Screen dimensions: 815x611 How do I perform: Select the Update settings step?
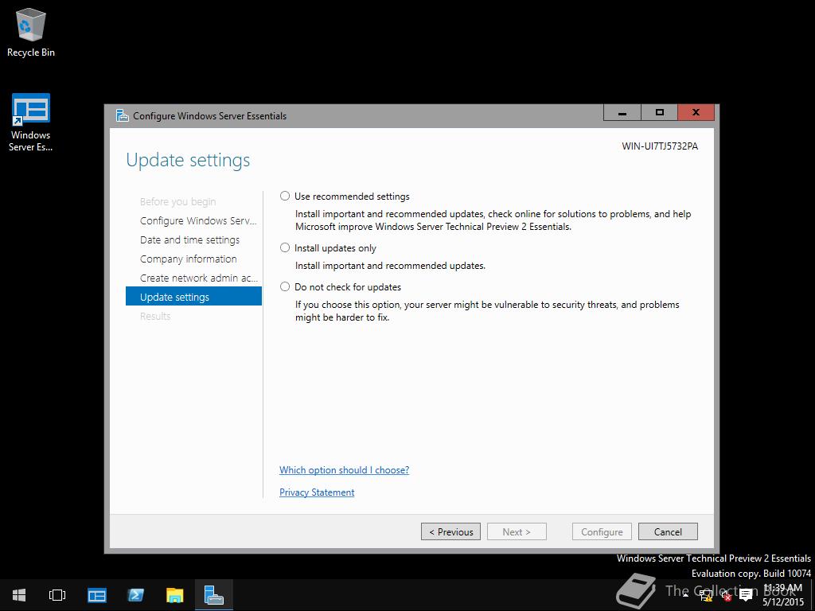193,297
